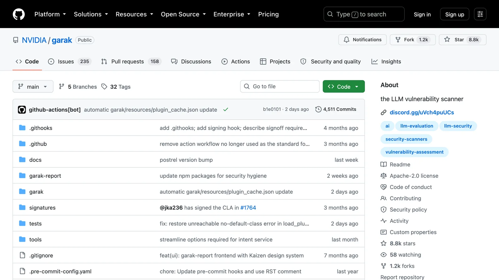Screen dimensions: 499x280
Task: Open Security and quality tab
Action: (x=331, y=62)
